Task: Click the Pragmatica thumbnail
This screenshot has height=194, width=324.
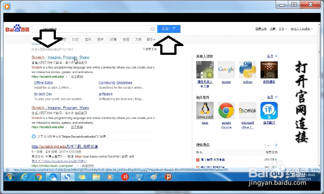Action: coord(269,70)
